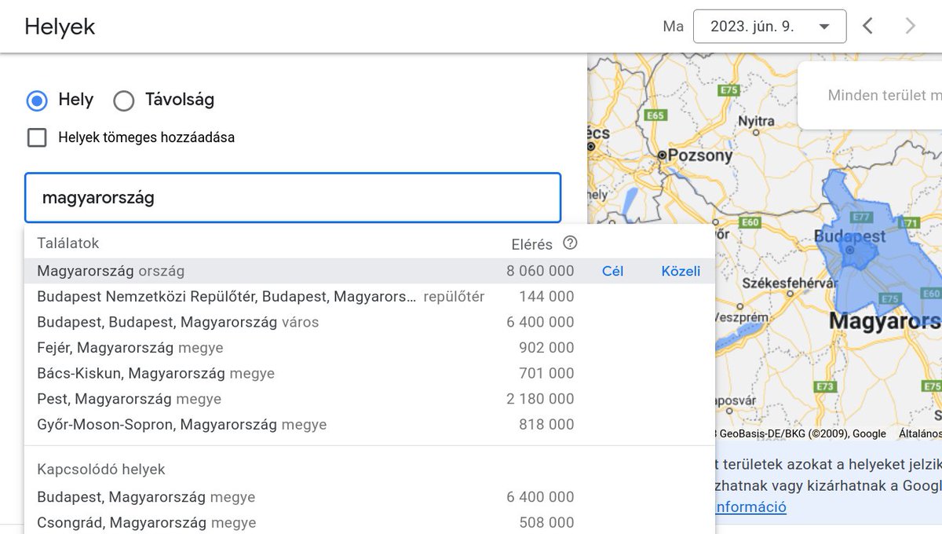Click the 902 000 reach value
The width and height of the screenshot is (942, 534).
(546, 348)
